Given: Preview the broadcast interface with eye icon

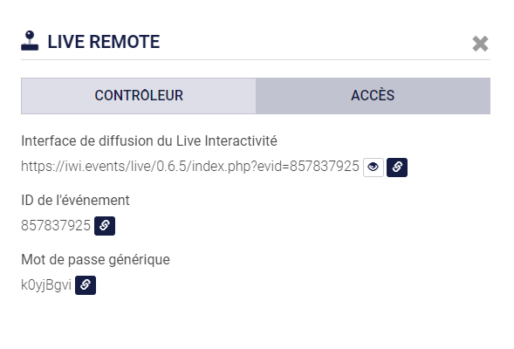Looking at the screenshot, I should click(373, 168).
